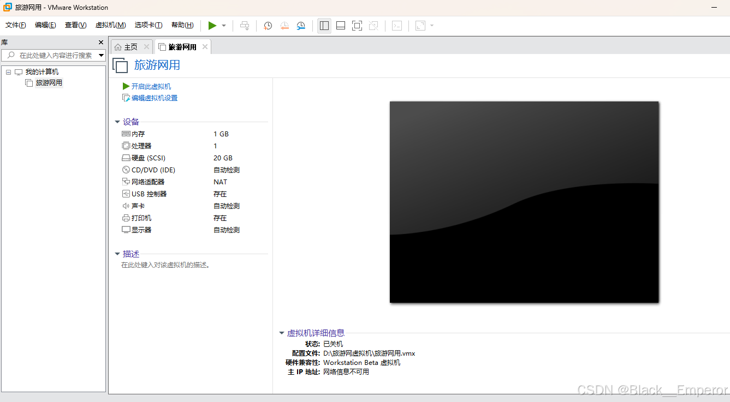Screen dimensions: 730x402
Task: Click 开启此虚拟机 link
Action: click(x=151, y=86)
